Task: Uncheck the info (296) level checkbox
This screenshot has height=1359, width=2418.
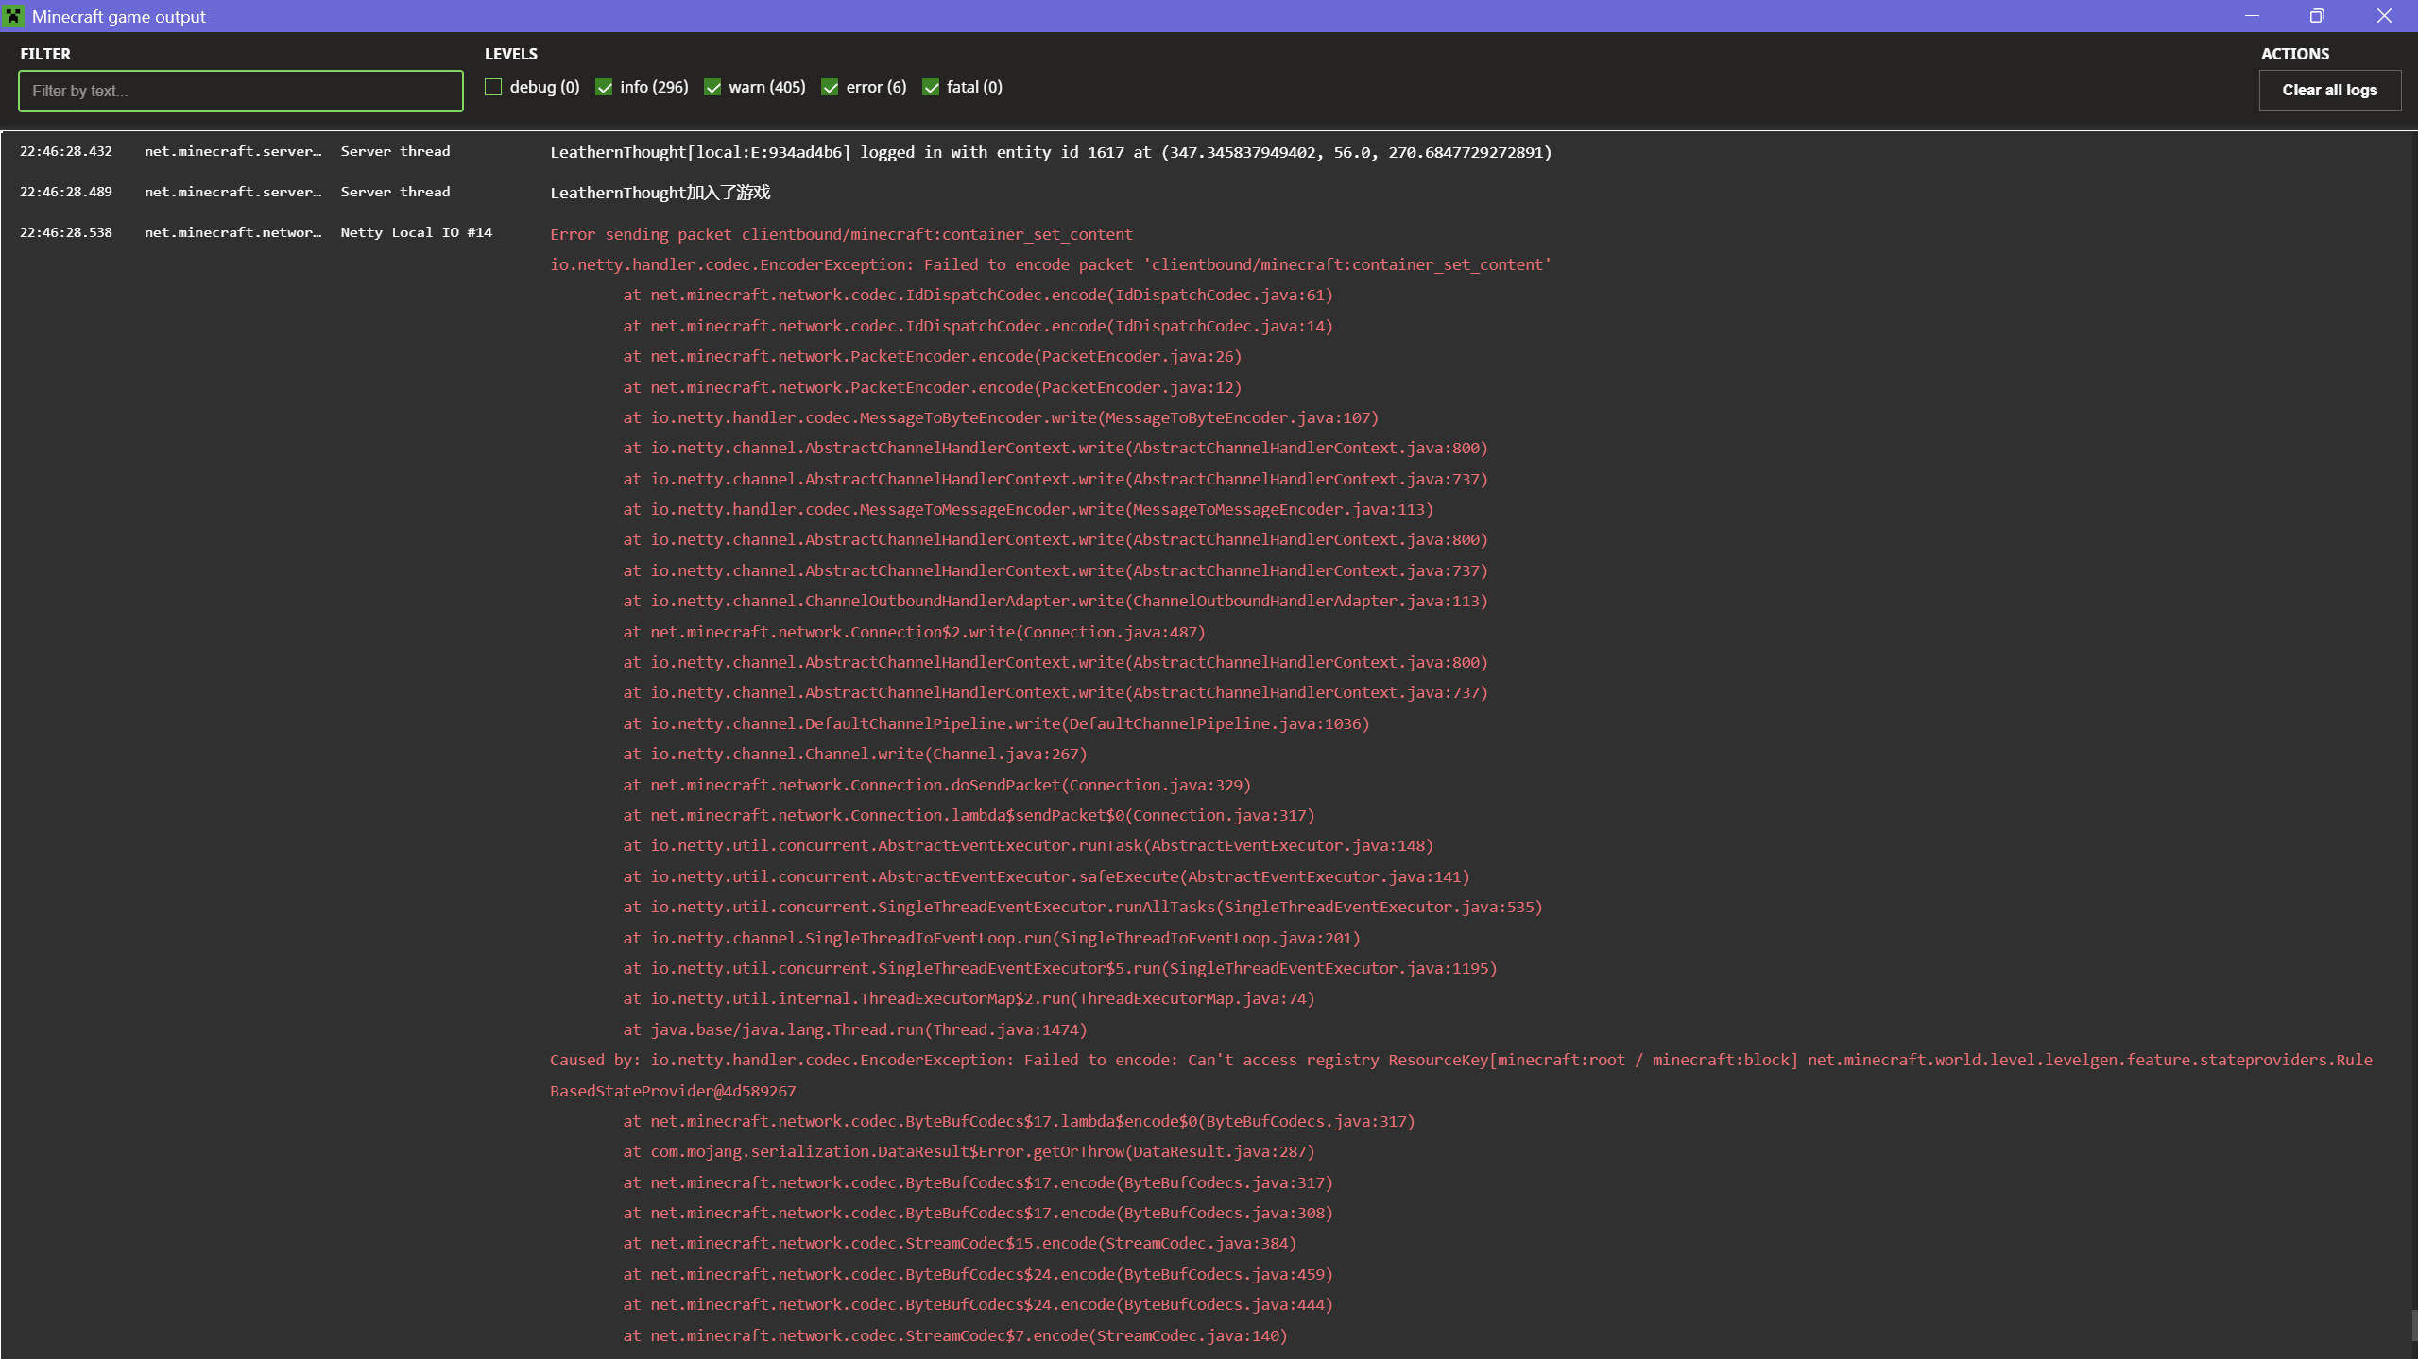Action: coord(604,87)
